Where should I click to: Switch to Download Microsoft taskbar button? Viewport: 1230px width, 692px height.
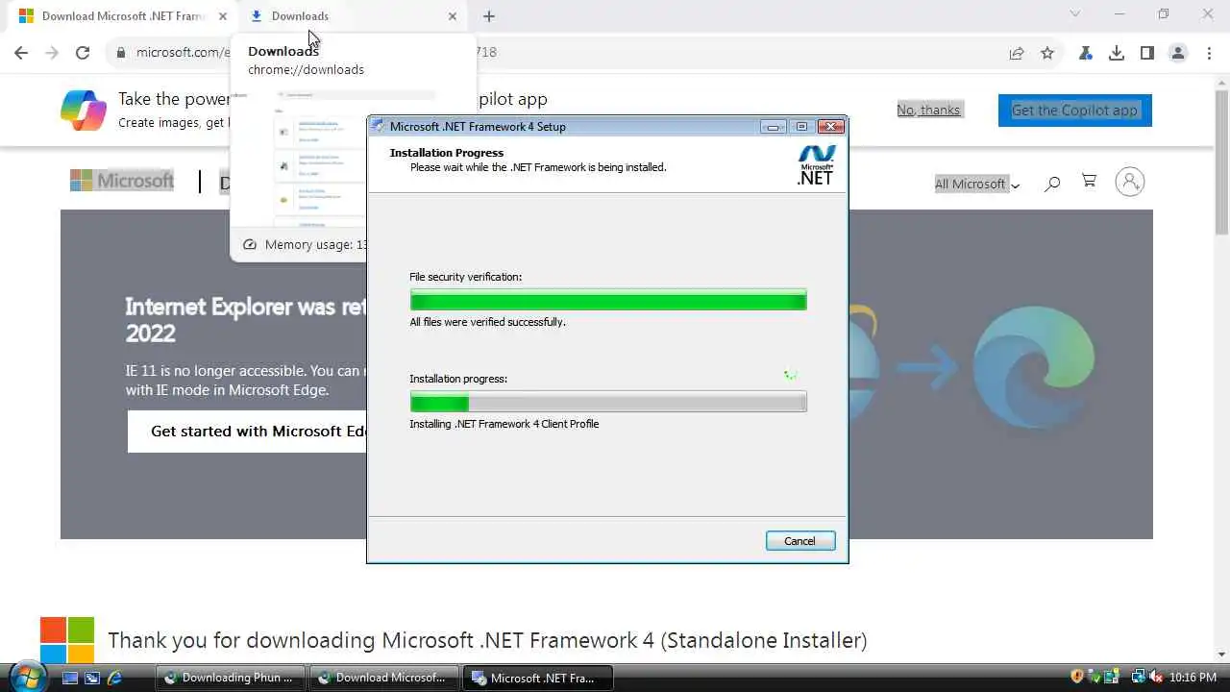384,678
